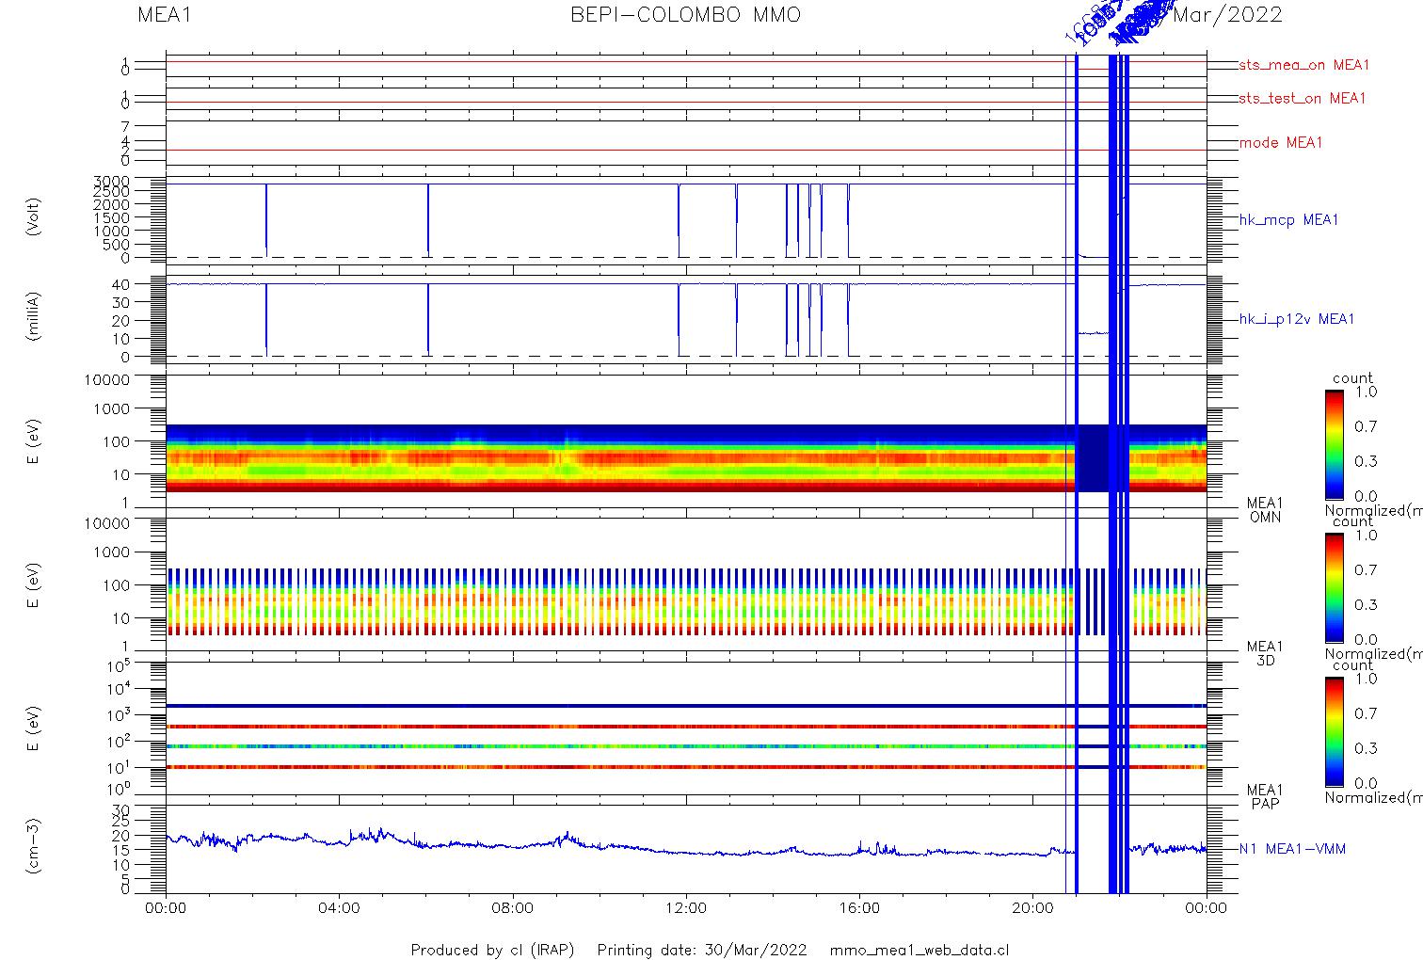
Task: Click the (milliA) axis label
Action: click(x=34, y=316)
